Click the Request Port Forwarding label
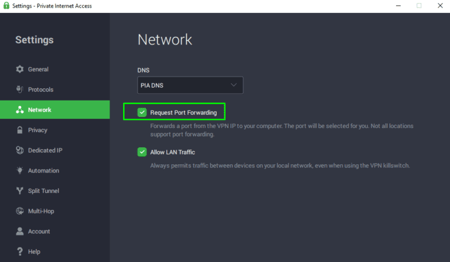450x262 pixels. tap(183, 112)
